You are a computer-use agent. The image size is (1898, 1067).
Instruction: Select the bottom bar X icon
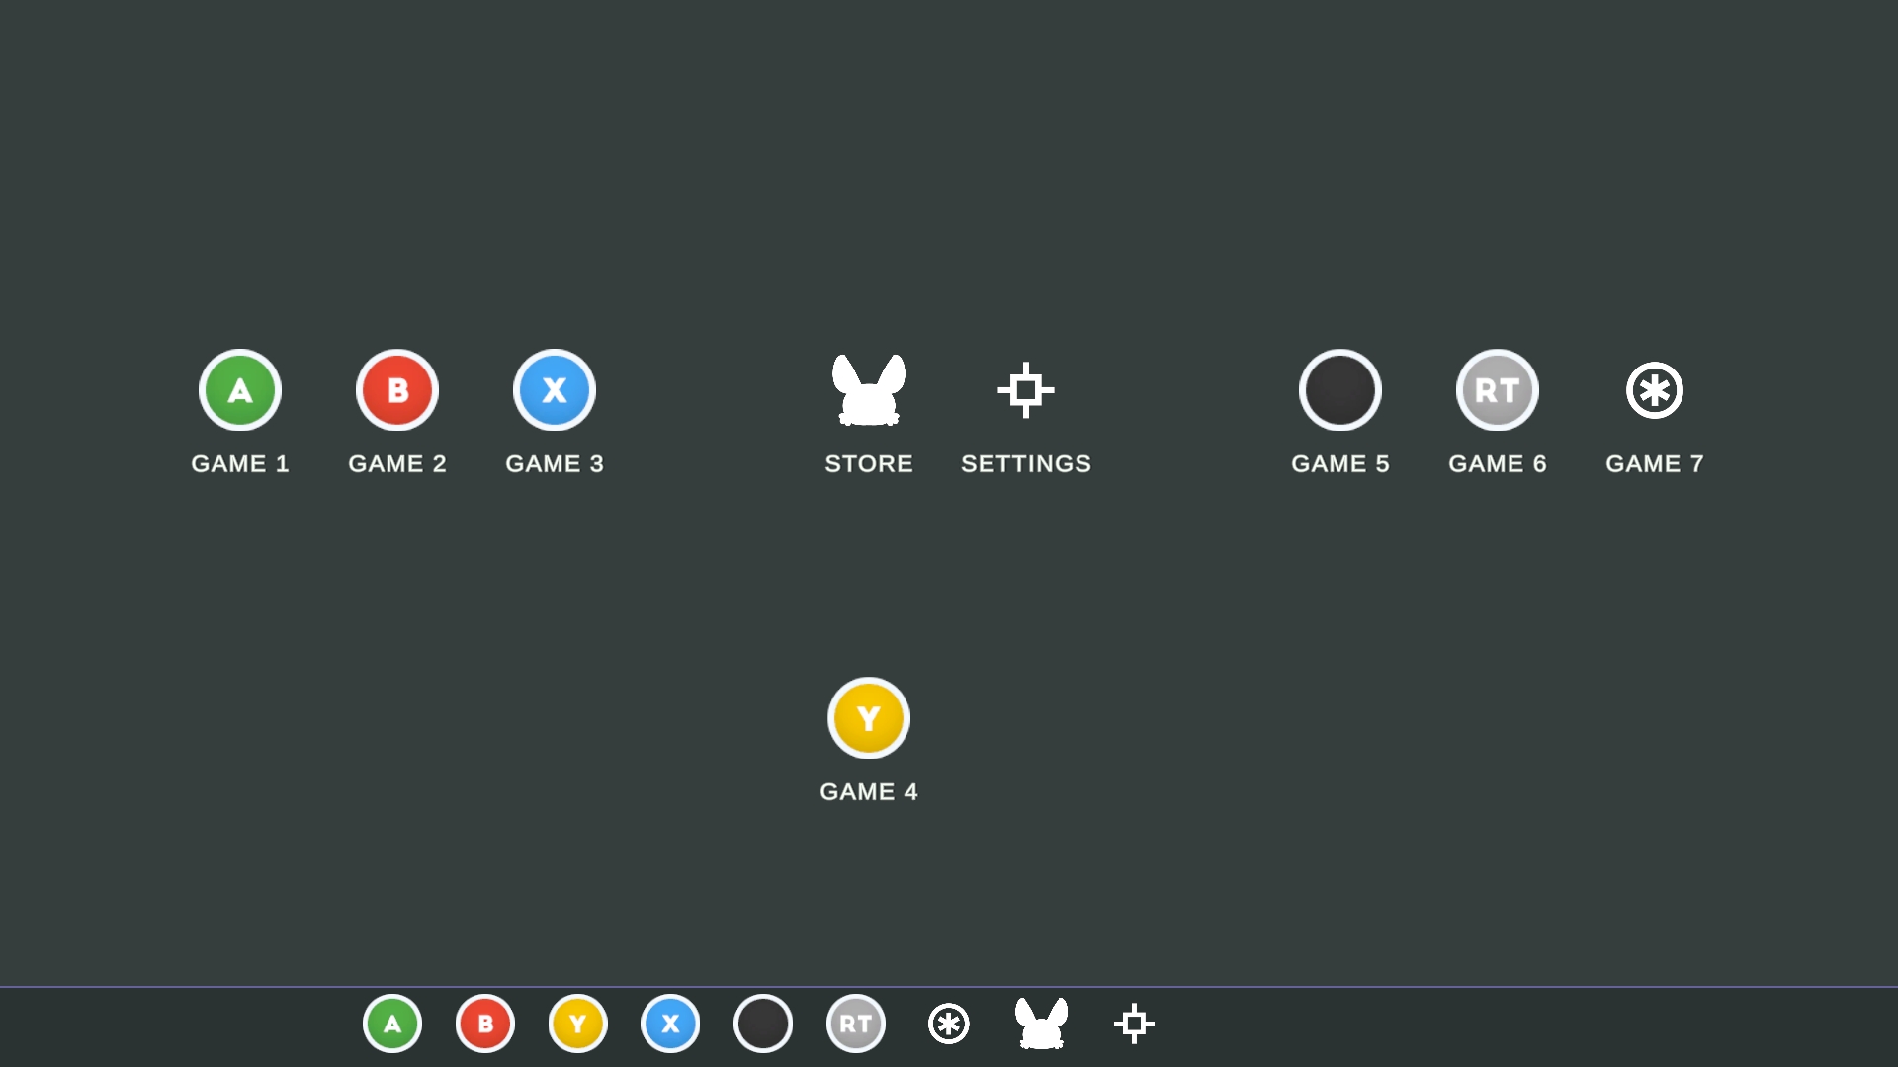click(670, 1024)
